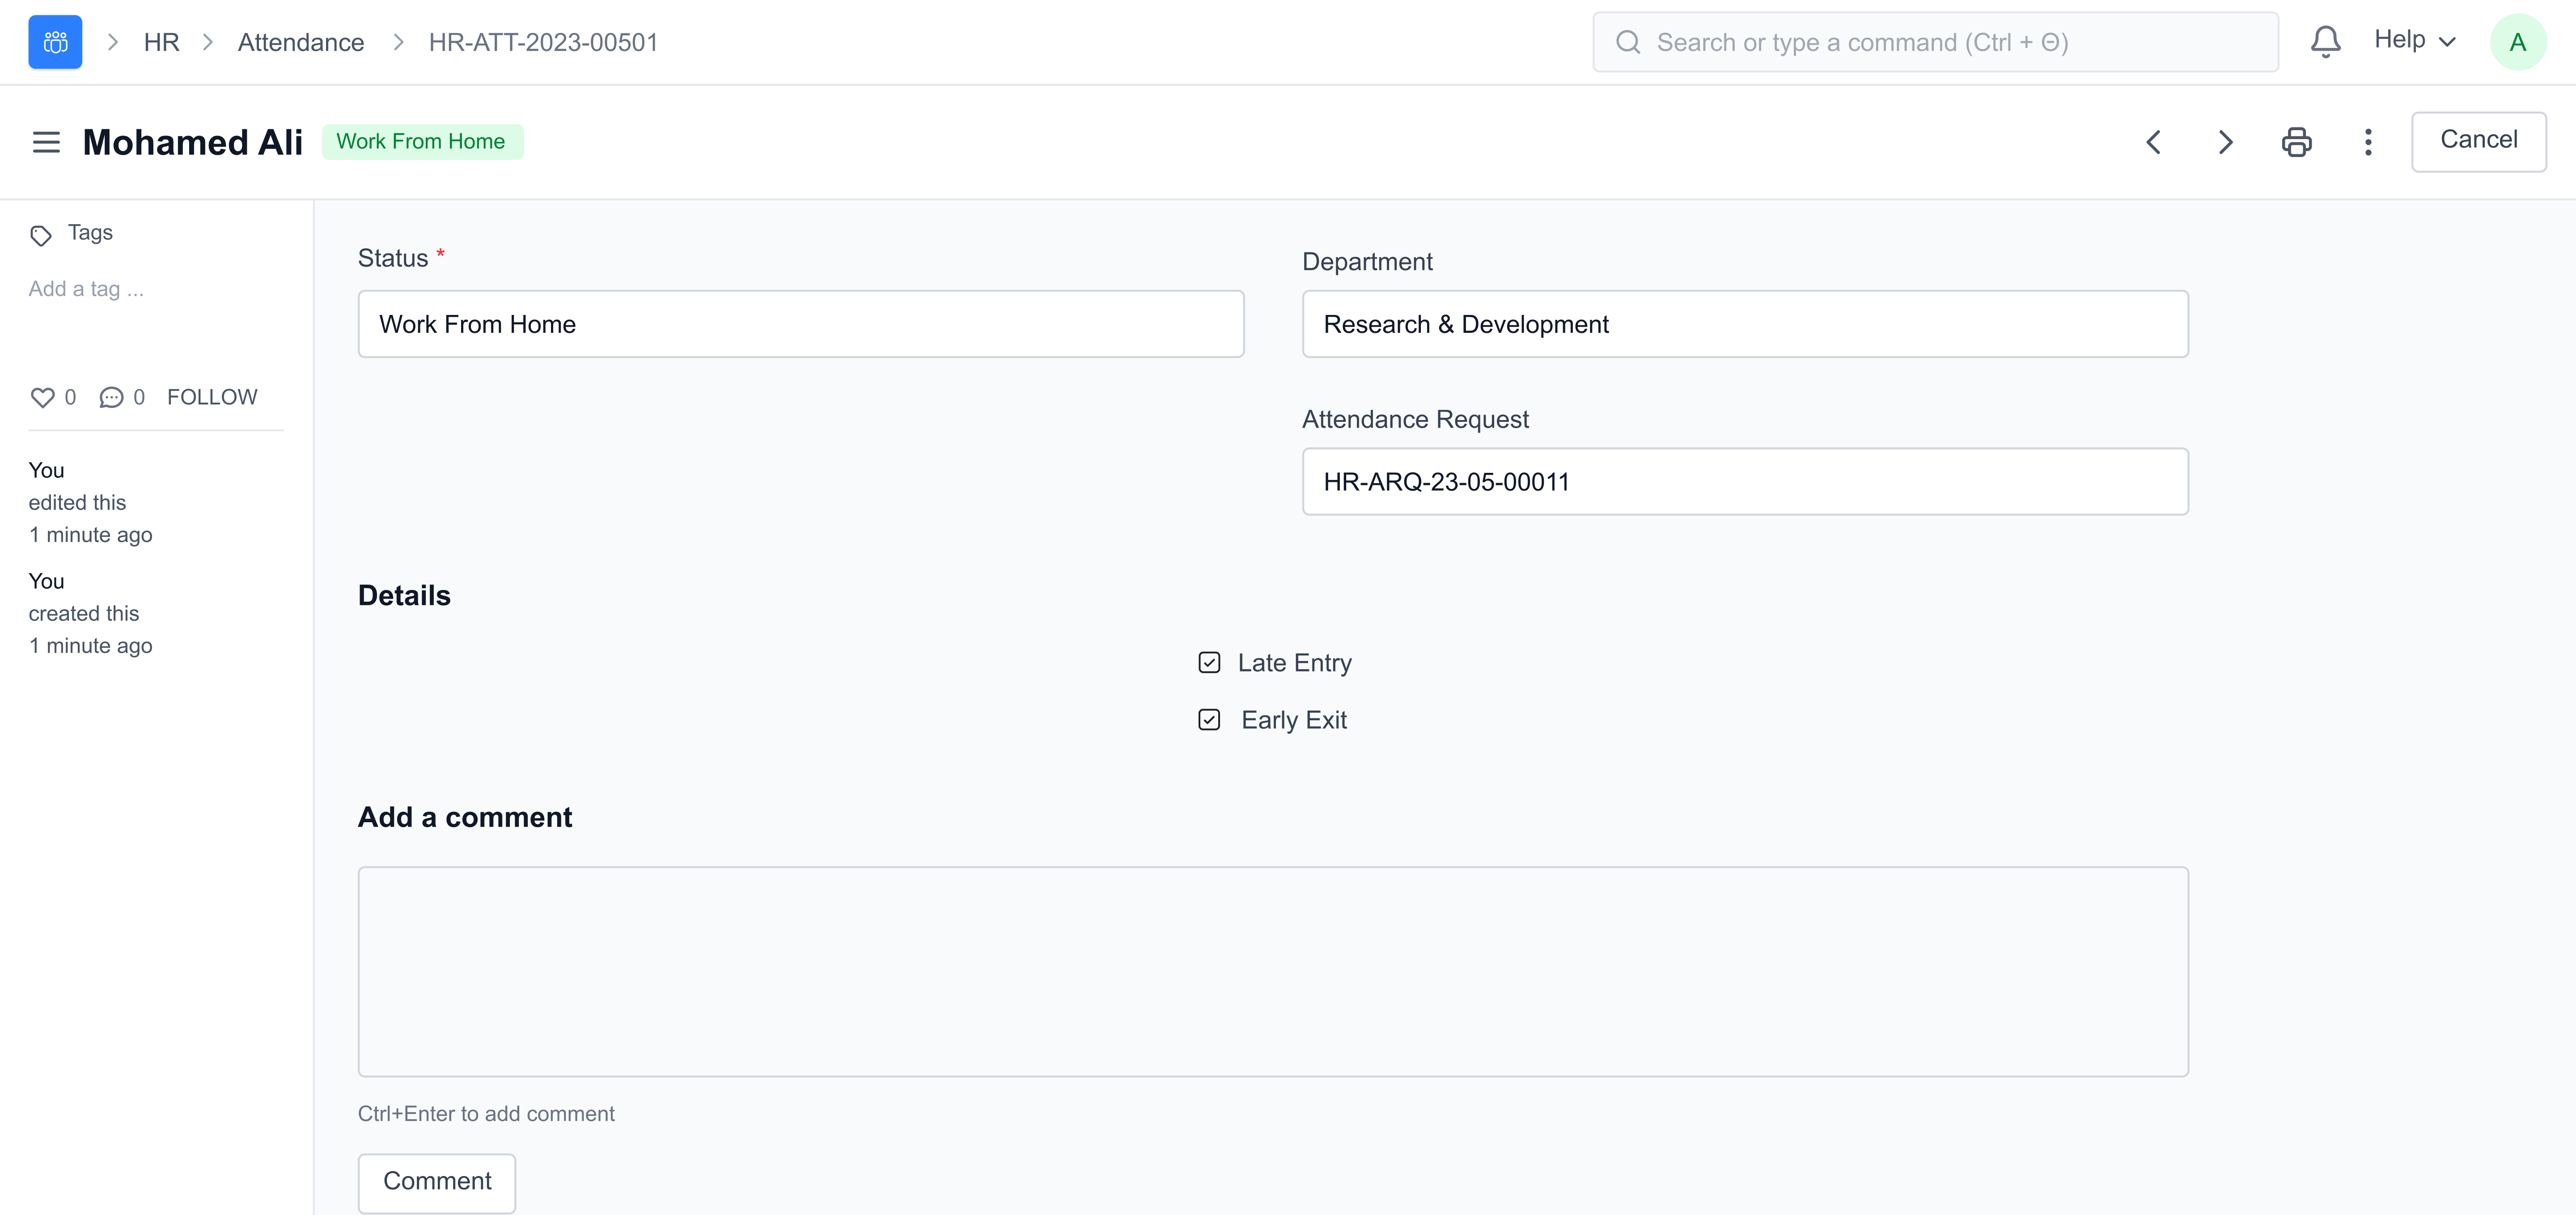Click the Cancel button

pyautogui.click(x=2478, y=140)
